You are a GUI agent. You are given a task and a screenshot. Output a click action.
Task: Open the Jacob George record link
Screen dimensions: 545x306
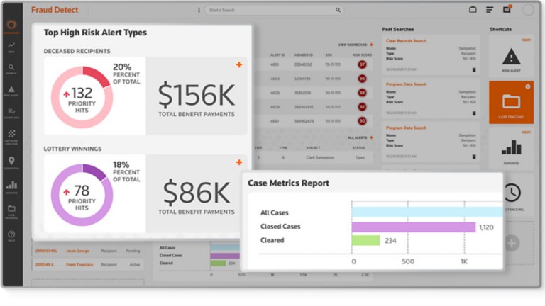coord(77,251)
